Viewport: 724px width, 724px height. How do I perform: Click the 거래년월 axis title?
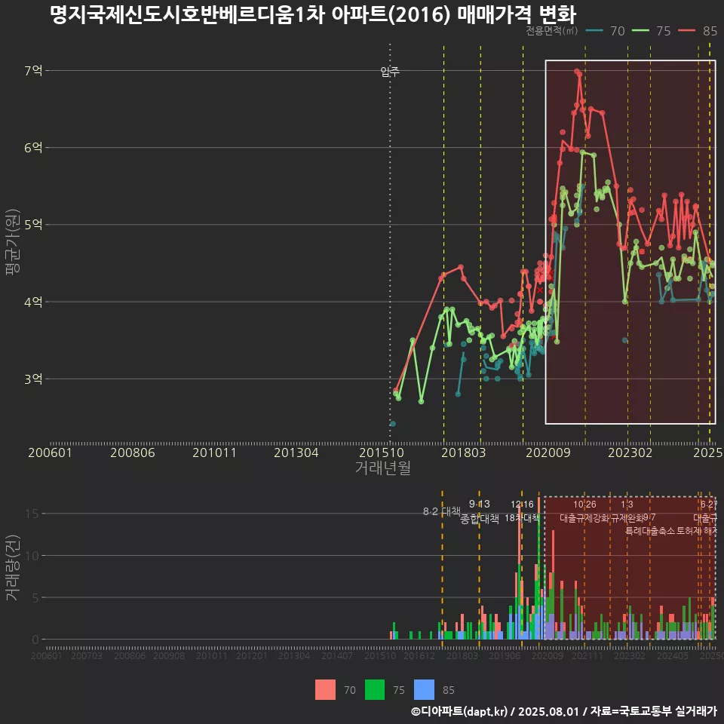pyautogui.click(x=383, y=468)
